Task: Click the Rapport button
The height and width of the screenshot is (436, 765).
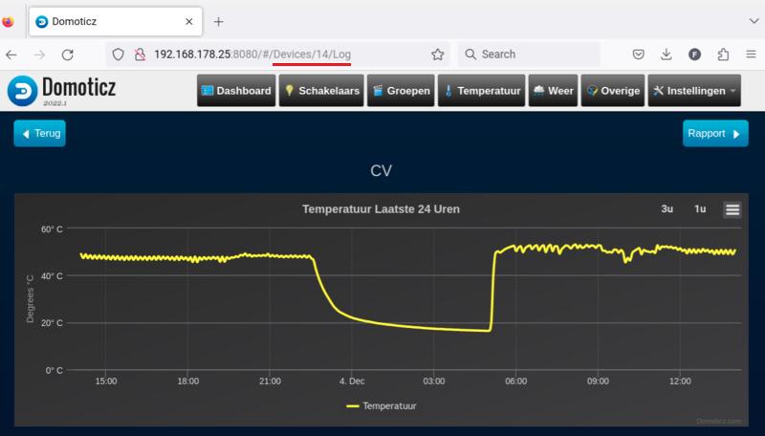Action: (x=715, y=133)
